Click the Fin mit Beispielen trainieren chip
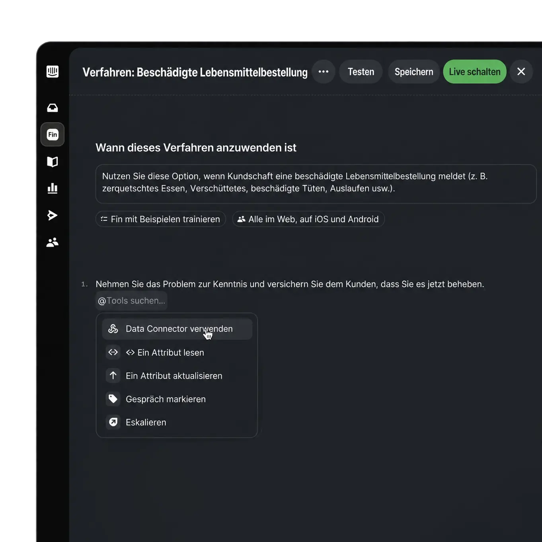This screenshot has height=542, width=542. [x=161, y=219]
